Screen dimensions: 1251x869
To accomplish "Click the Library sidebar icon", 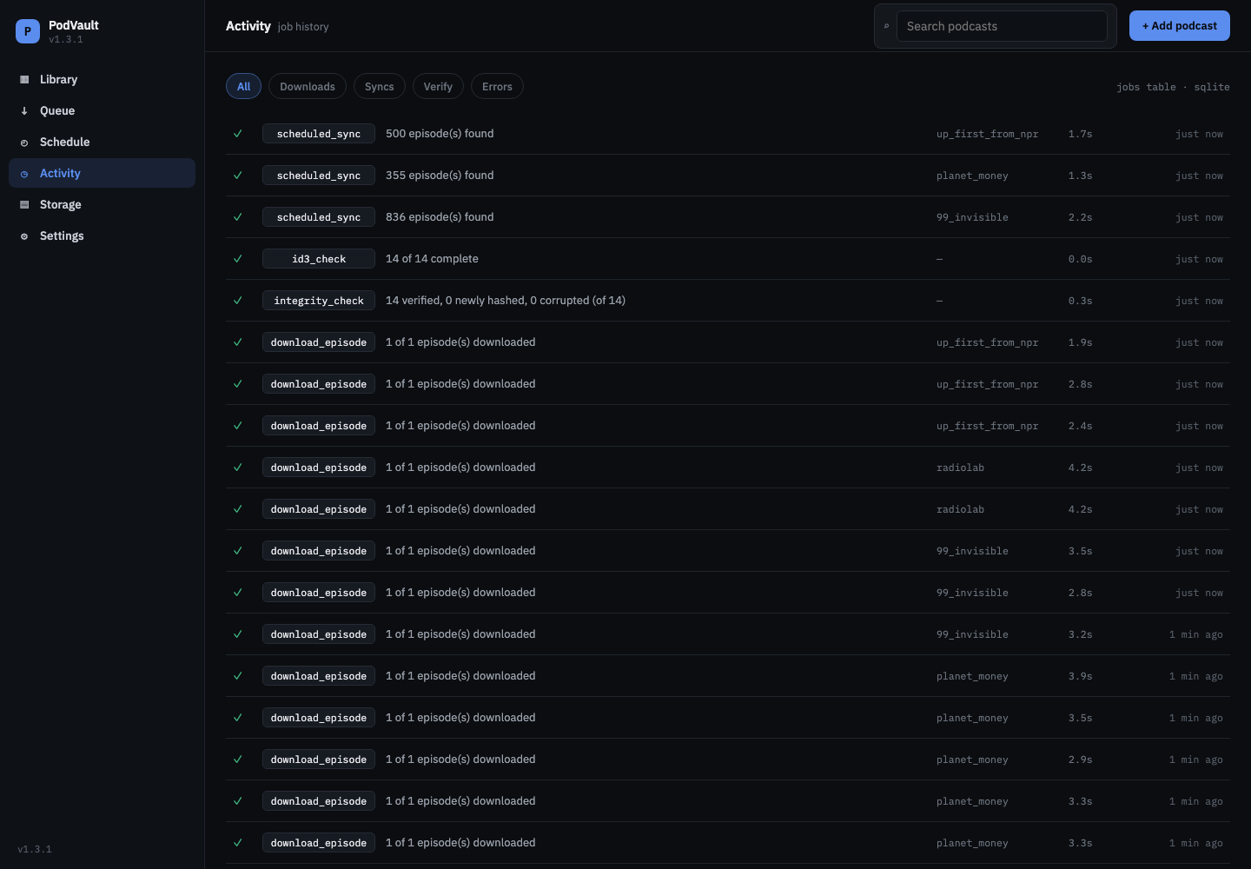I will pos(24,79).
